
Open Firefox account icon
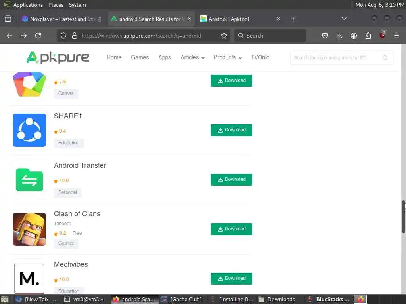tap(354, 36)
